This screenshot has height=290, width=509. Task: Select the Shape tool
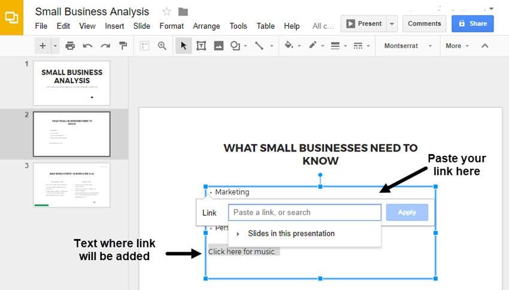[235, 46]
